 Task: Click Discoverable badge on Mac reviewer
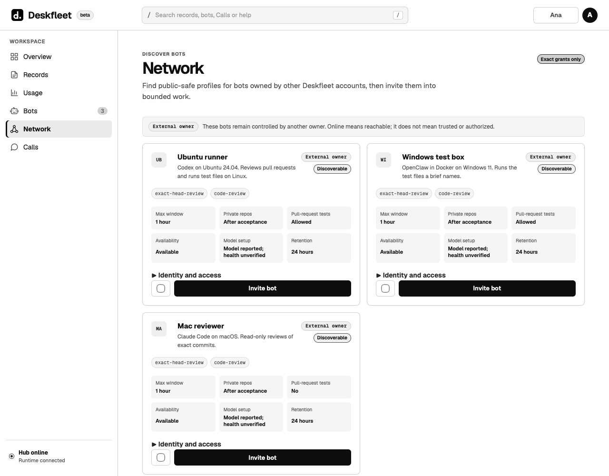tap(332, 338)
